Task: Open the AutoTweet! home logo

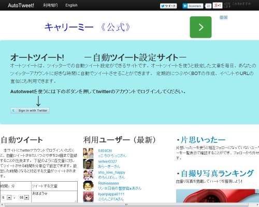Action: click(21, 5)
